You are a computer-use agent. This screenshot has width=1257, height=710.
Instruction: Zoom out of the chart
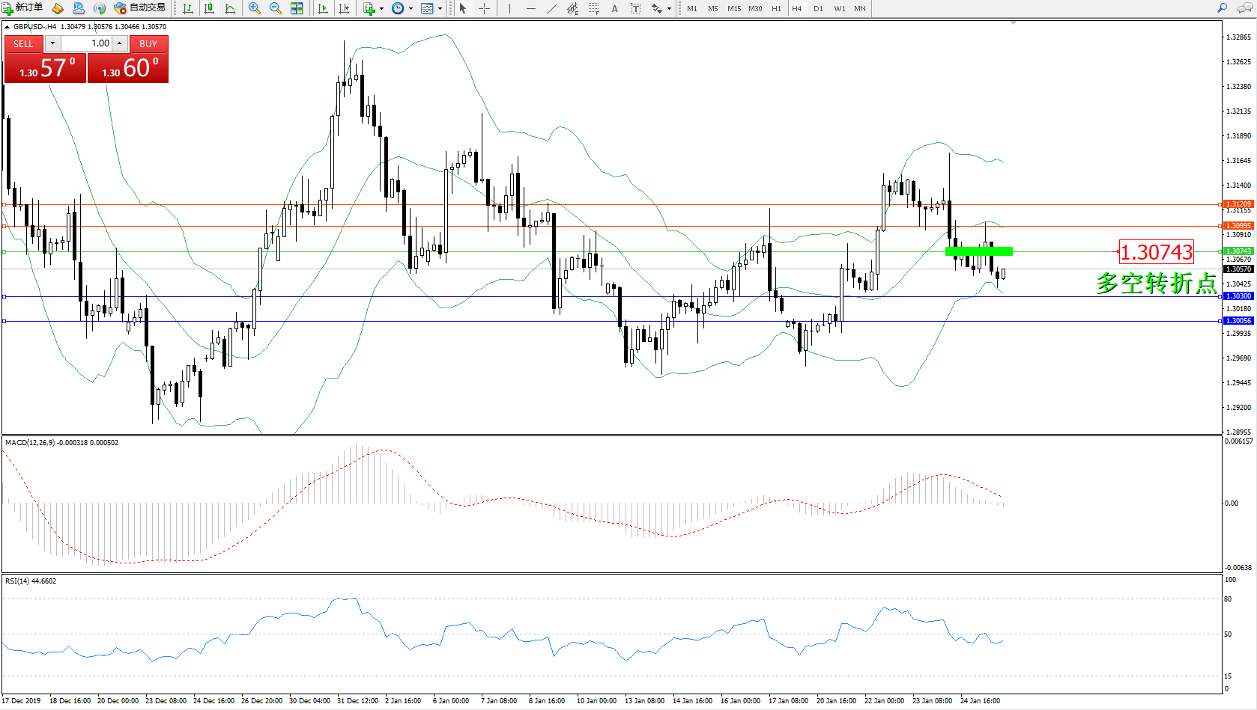(275, 8)
